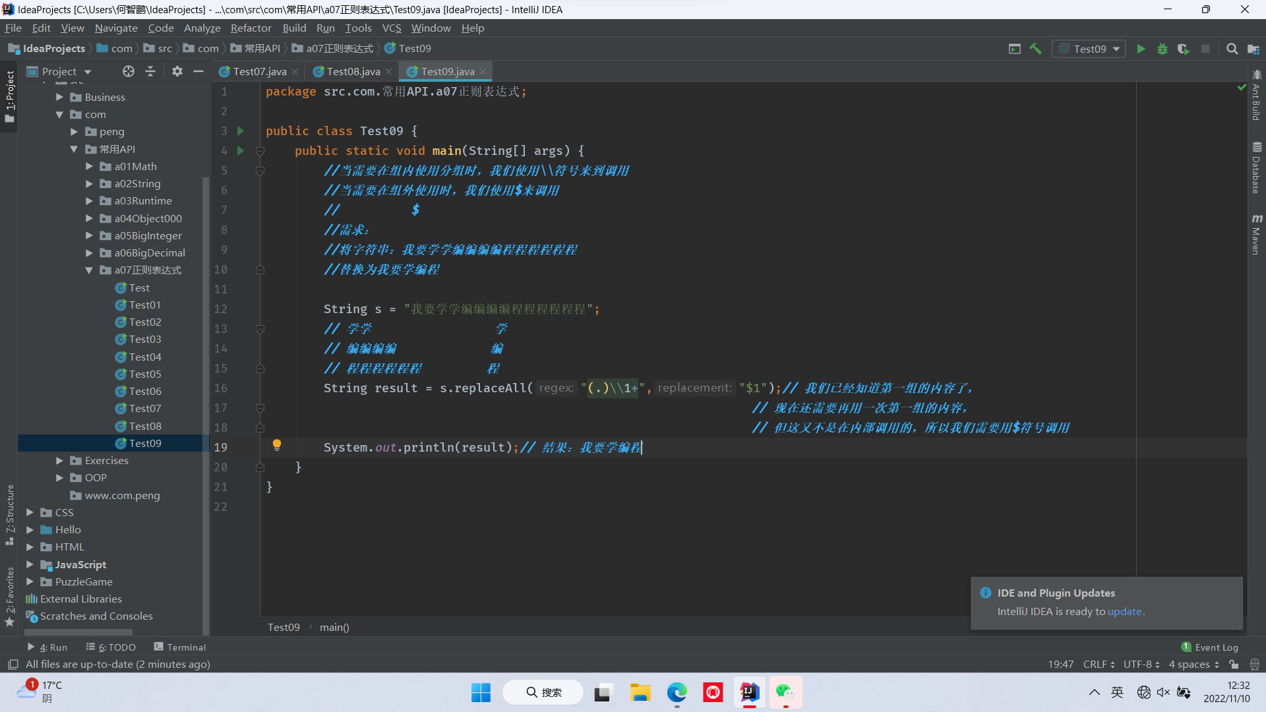Viewport: 1266px width, 712px height.
Task: Click the Locate target crosshair icon in Project panel
Action: [x=129, y=71]
